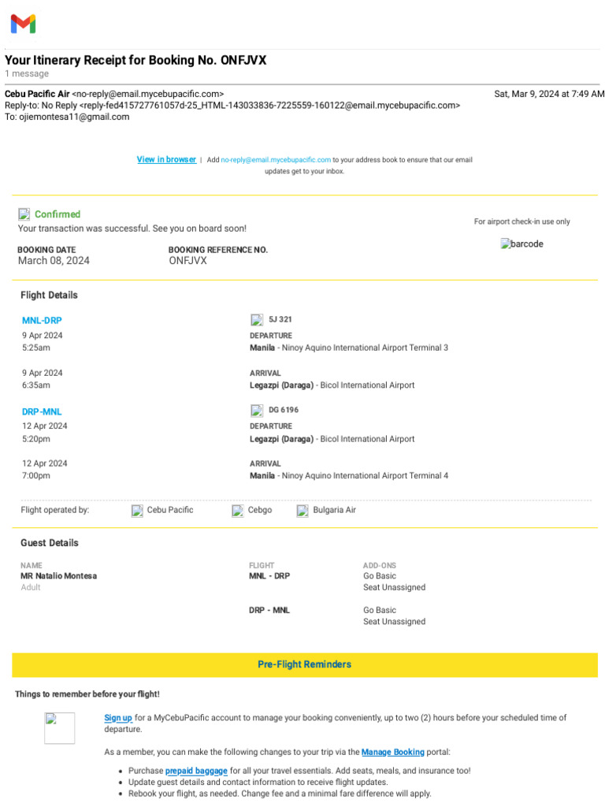Image resolution: width=605 pixels, height=807 pixels.
Task: Click the Bulgaria Air operator logo
Action: [302, 511]
